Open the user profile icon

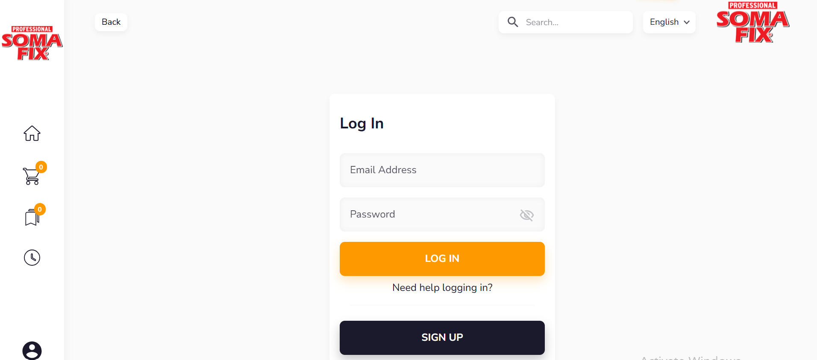click(32, 351)
